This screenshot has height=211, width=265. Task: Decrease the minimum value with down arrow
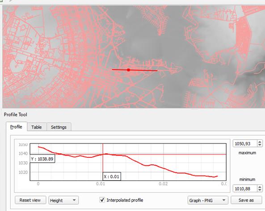[260, 190]
